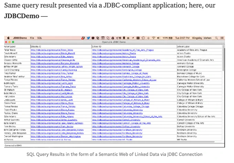Select the 'Trey Parker' actor label cell
234x163 pixels.
point(17,73)
